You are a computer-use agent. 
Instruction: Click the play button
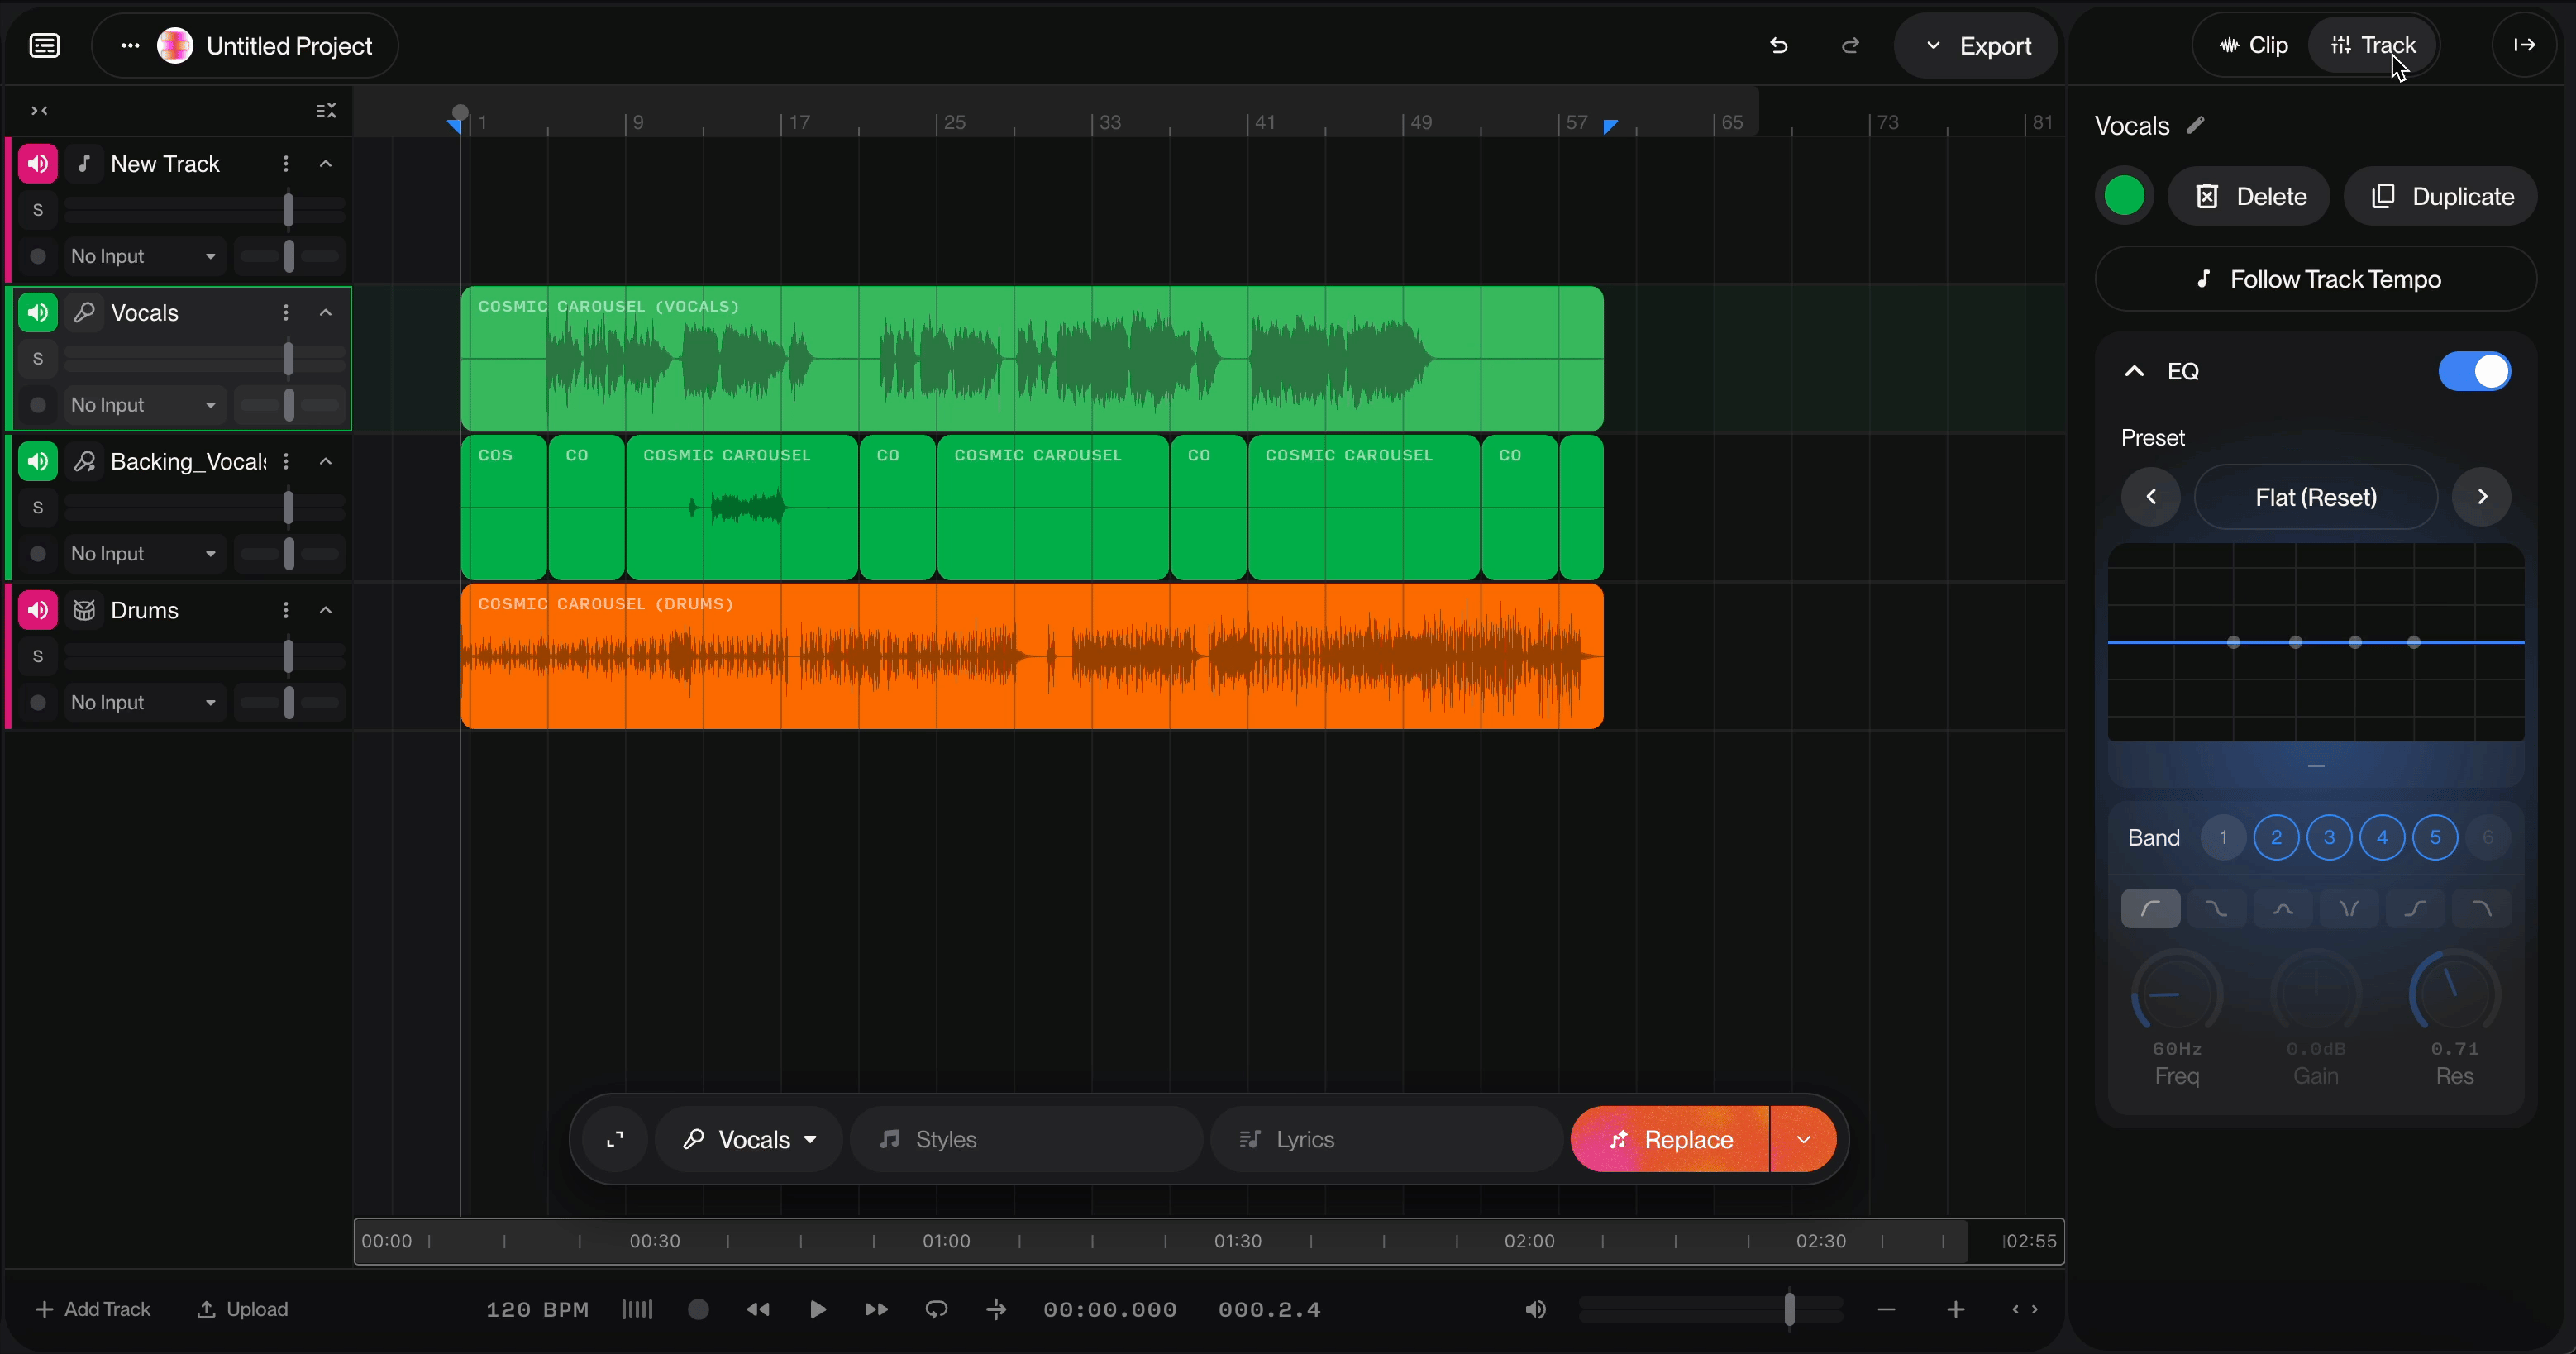(817, 1309)
